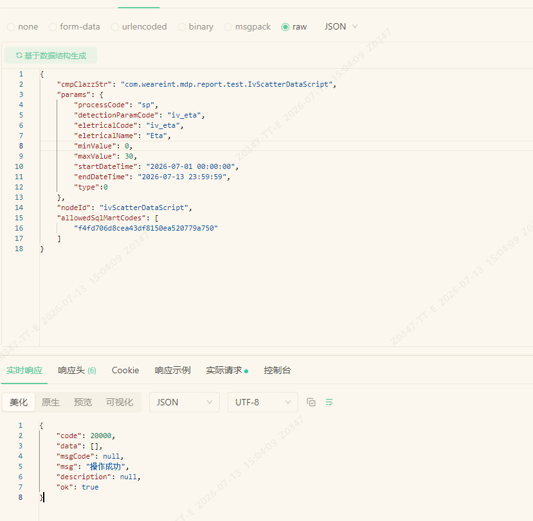This screenshot has height=521, width=533.
Task: Open the 控制台 console tab
Action: (x=277, y=370)
